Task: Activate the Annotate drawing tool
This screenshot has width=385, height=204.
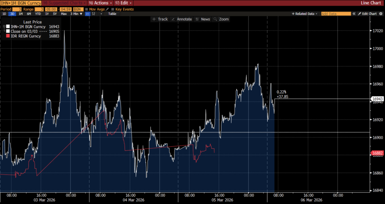Action: 181,19
